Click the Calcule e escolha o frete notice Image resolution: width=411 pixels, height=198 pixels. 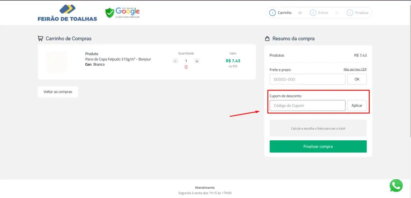(318, 128)
